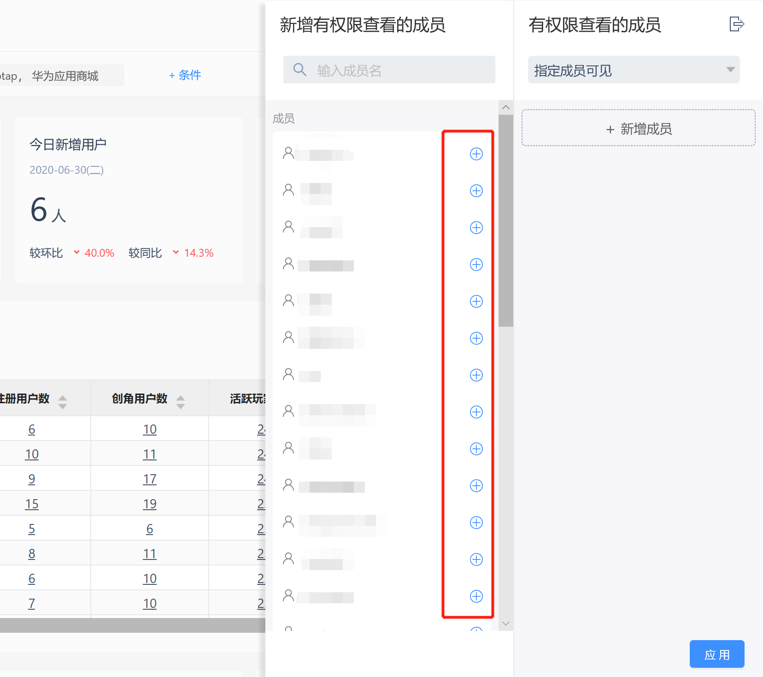Click the plus icon for the seventh member
This screenshot has height=677, width=763.
(476, 375)
